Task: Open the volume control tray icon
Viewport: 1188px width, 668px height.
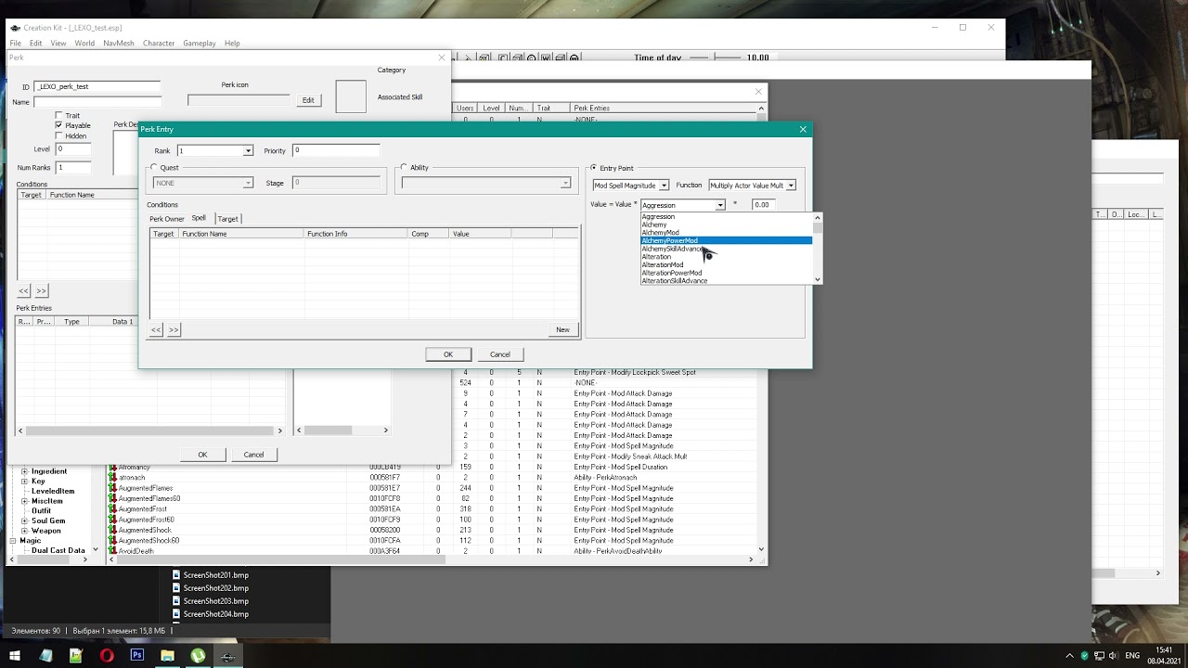Action: (x=1112, y=655)
